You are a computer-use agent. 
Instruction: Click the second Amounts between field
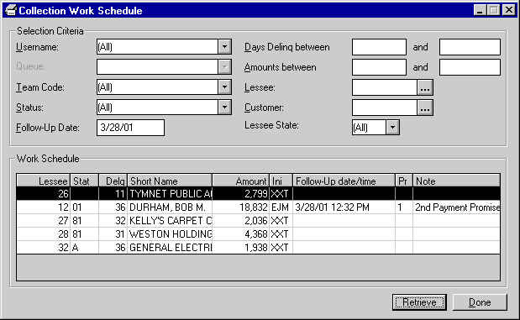[470, 67]
